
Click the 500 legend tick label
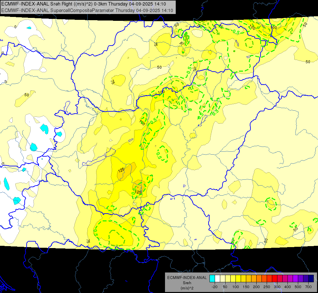[298, 287]
